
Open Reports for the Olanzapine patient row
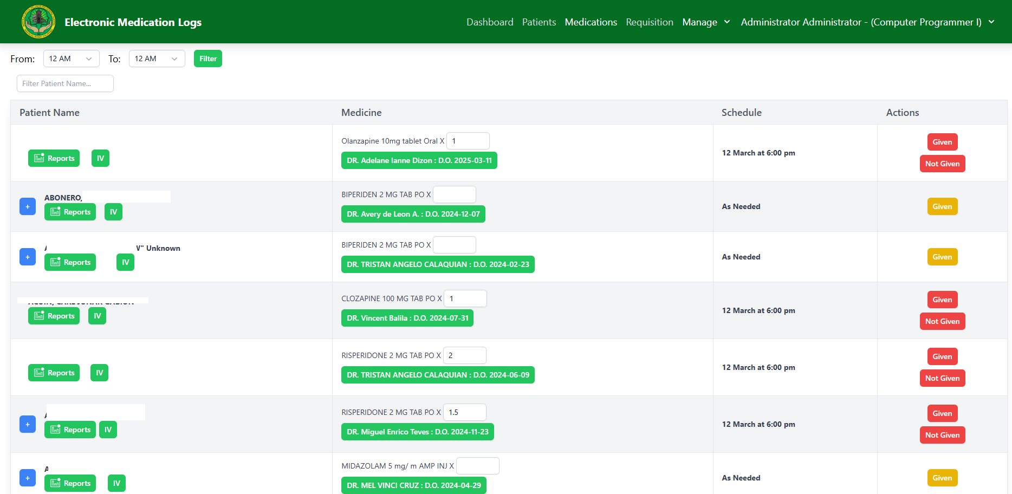tap(54, 158)
